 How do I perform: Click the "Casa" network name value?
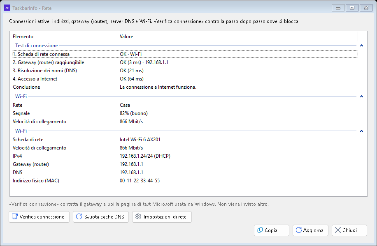125,105
